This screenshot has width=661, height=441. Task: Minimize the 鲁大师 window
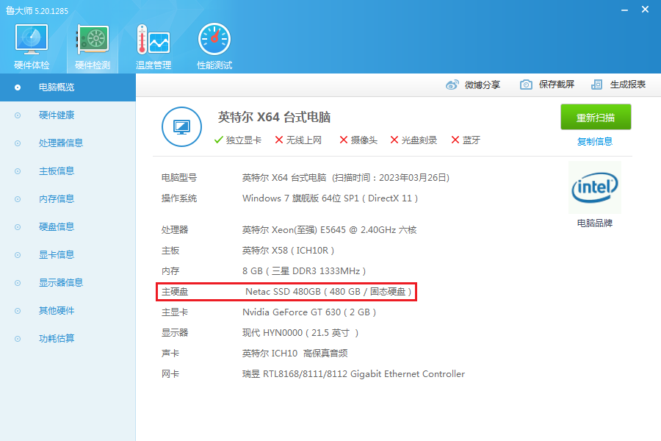point(625,10)
